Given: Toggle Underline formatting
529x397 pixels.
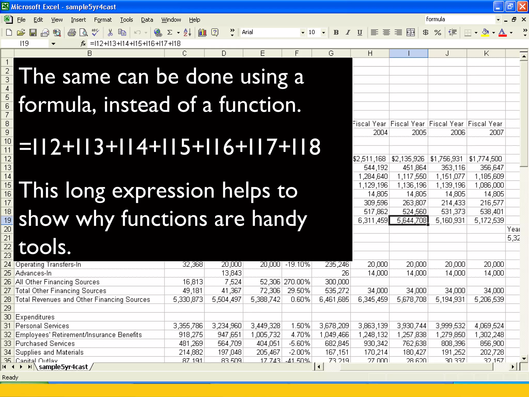Looking at the screenshot, I should point(360,32).
